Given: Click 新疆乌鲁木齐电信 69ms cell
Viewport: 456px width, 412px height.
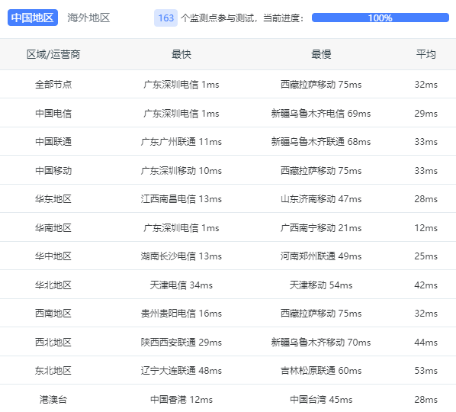Looking at the screenshot, I should pos(321,113).
